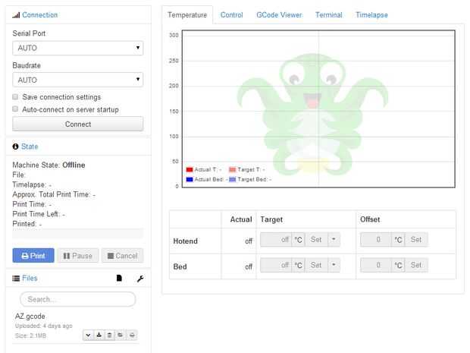
Task: Expand additional info for AZ.gcode
Action: tap(88, 335)
